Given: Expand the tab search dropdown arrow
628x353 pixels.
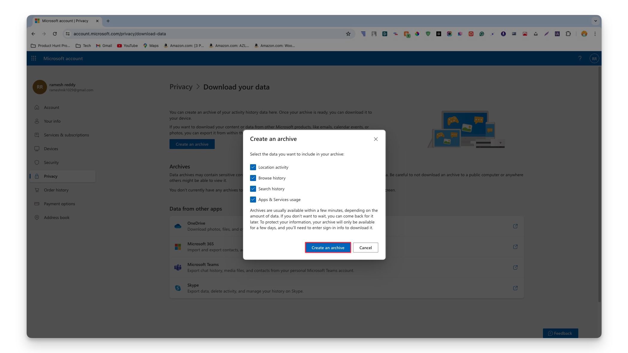Looking at the screenshot, I should (x=595, y=21).
